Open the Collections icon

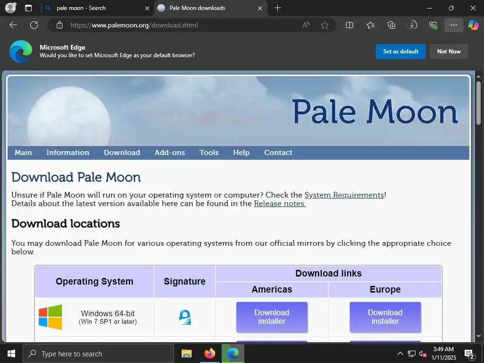tap(391, 25)
